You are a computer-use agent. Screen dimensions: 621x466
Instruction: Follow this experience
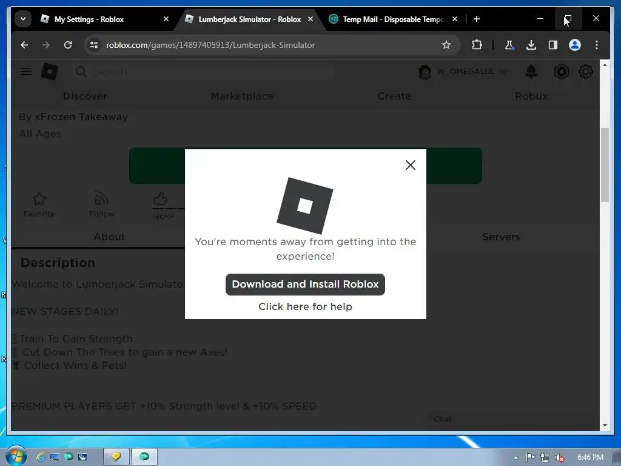pyautogui.click(x=102, y=205)
